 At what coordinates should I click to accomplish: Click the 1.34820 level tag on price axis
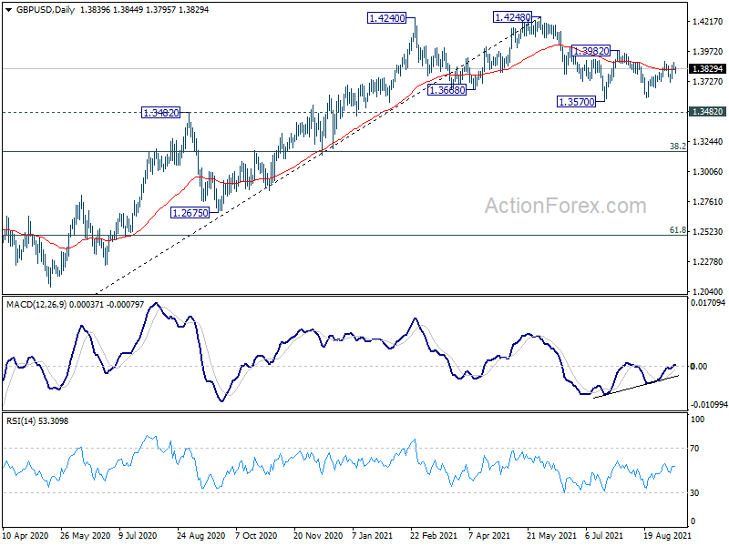click(x=708, y=111)
